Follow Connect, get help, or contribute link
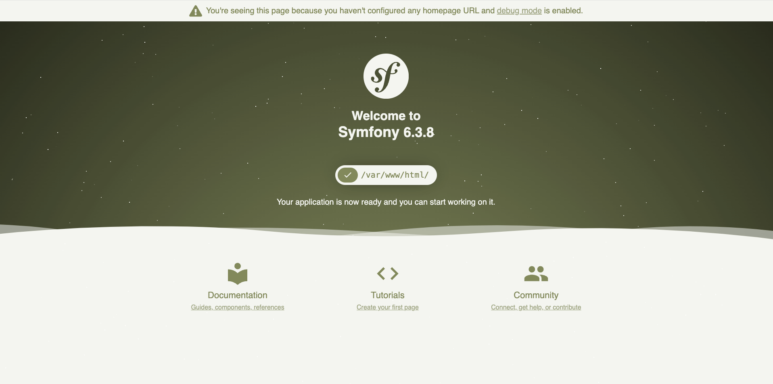This screenshot has height=384, width=773. [x=536, y=307]
